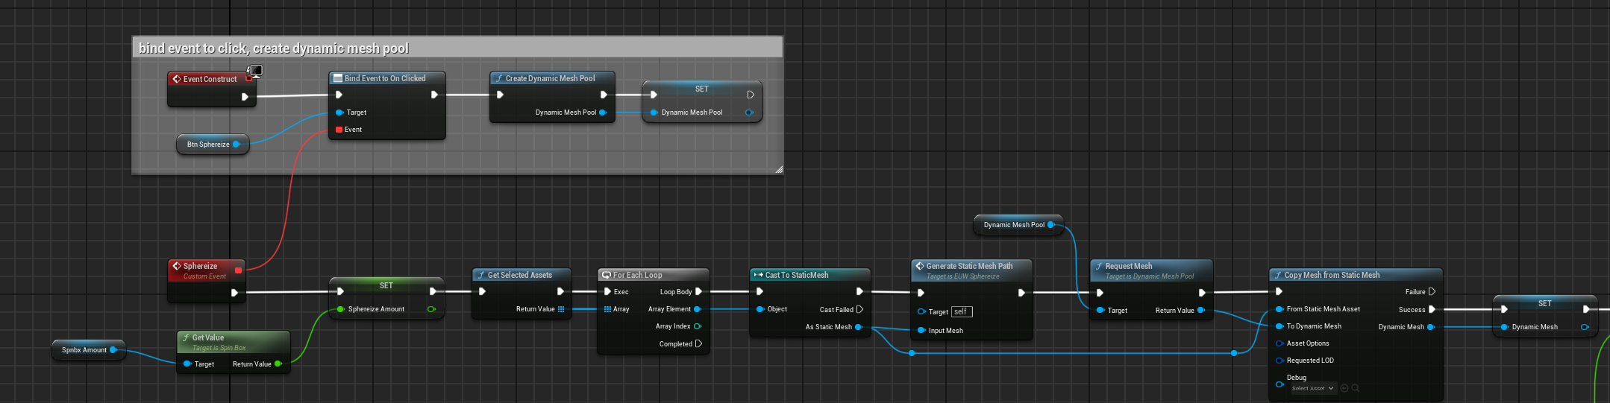The width and height of the screenshot is (1610, 403).
Task: Click the Requested LOD input pin
Action: click(1279, 361)
